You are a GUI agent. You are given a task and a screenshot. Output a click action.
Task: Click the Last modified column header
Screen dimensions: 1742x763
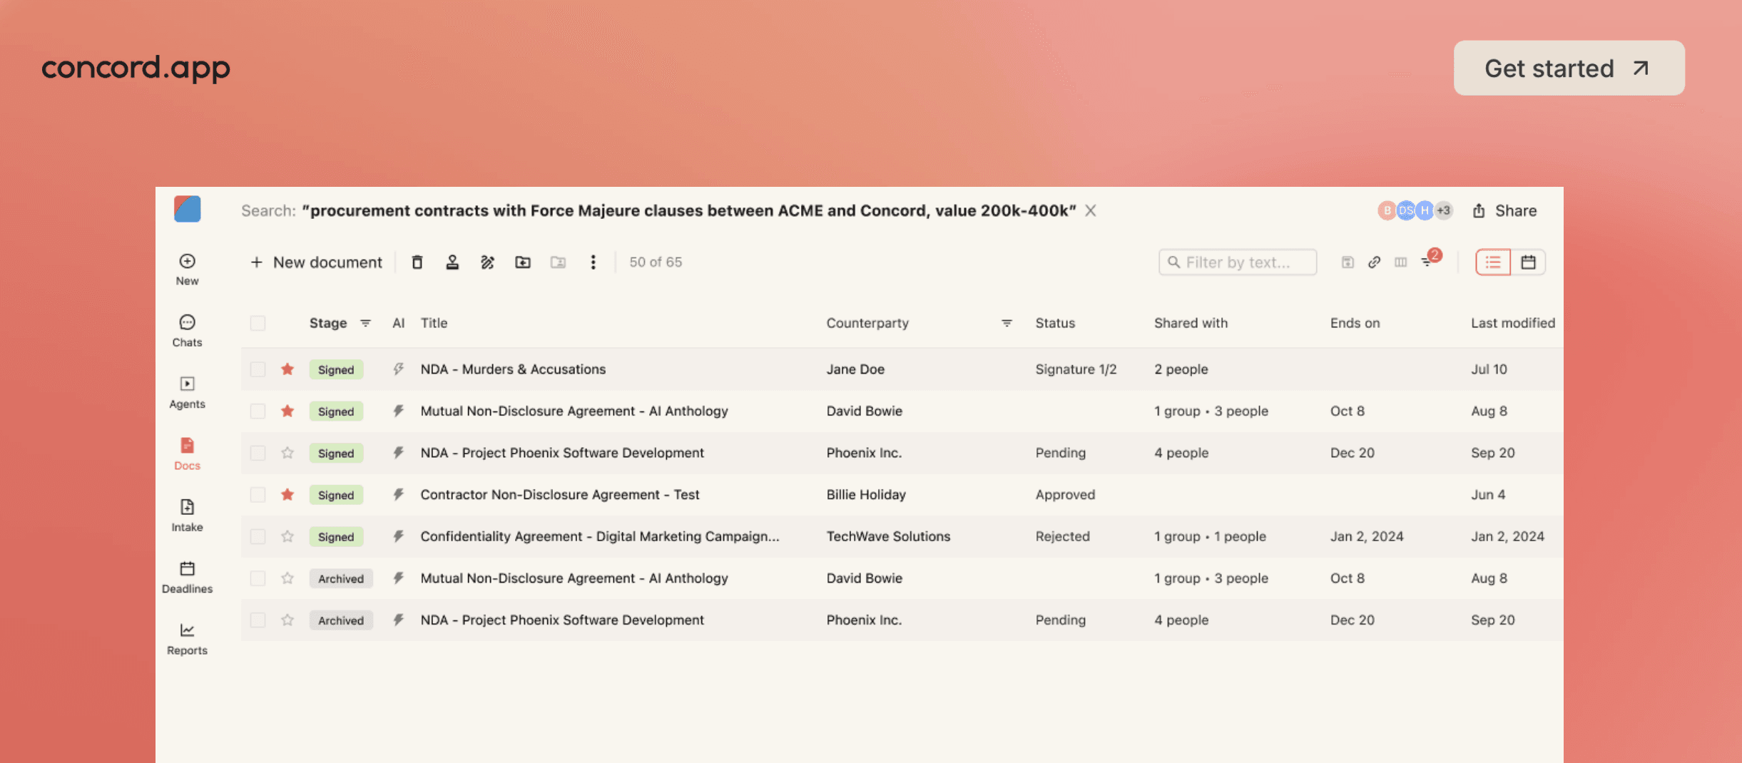tap(1512, 323)
